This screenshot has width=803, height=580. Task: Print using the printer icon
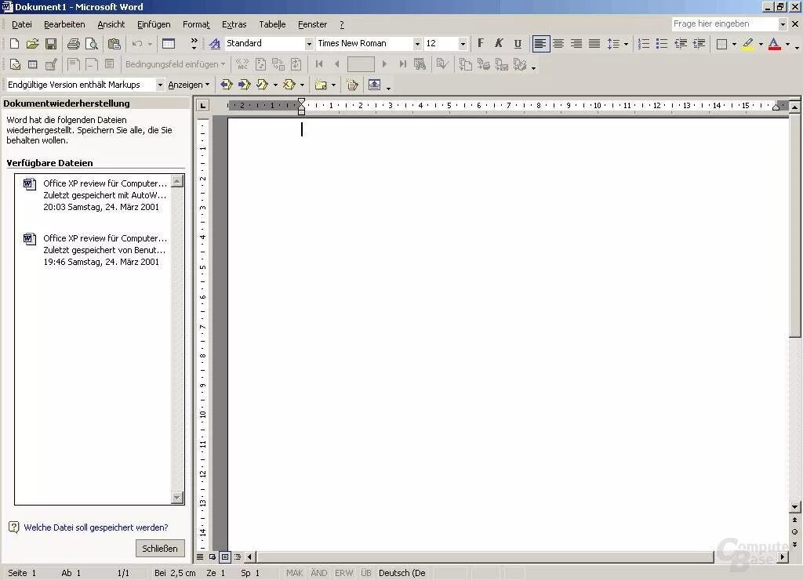point(73,44)
